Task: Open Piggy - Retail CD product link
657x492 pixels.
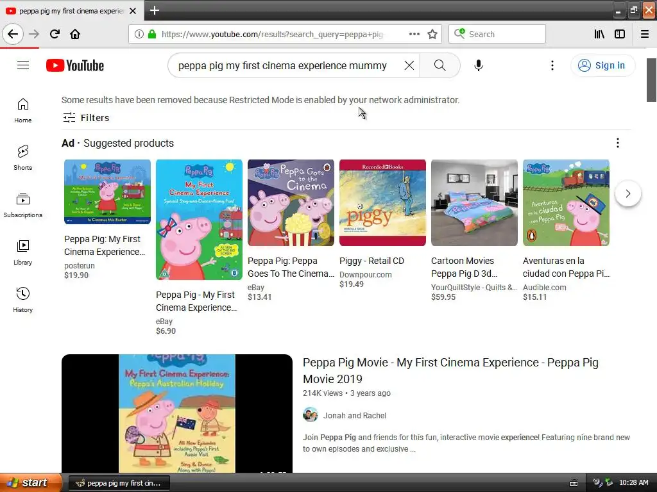Action: 371,261
